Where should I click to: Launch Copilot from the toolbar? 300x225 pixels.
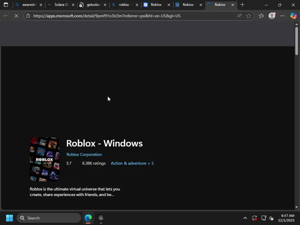pyautogui.click(x=293, y=16)
